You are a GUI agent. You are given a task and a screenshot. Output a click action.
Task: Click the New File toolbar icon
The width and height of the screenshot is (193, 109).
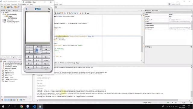tap(2, 7)
